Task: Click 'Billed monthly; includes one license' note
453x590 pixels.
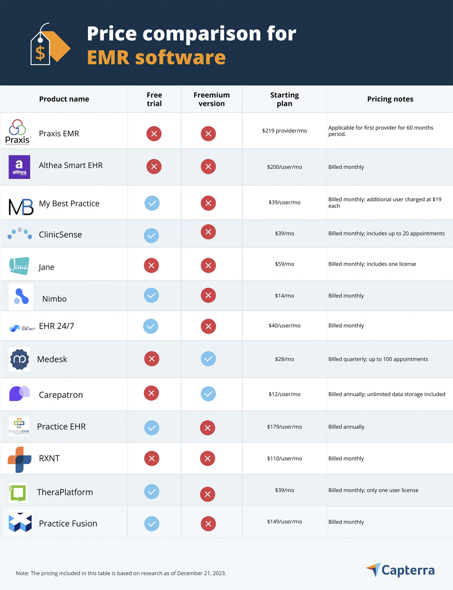Action: pos(372,264)
